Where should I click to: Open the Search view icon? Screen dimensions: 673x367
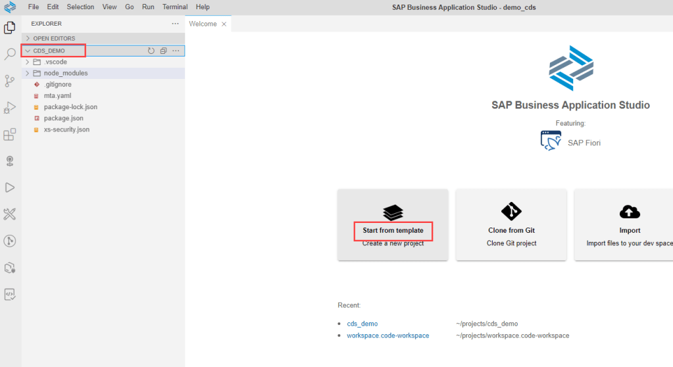pos(10,54)
